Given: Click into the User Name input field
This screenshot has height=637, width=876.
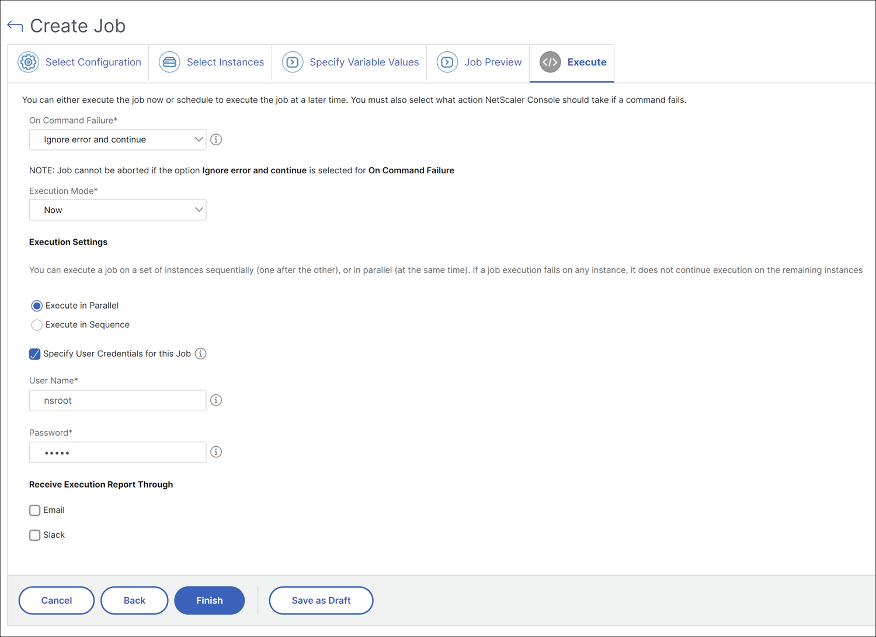Looking at the screenshot, I should pyautogui.click(x=117, y=400).
